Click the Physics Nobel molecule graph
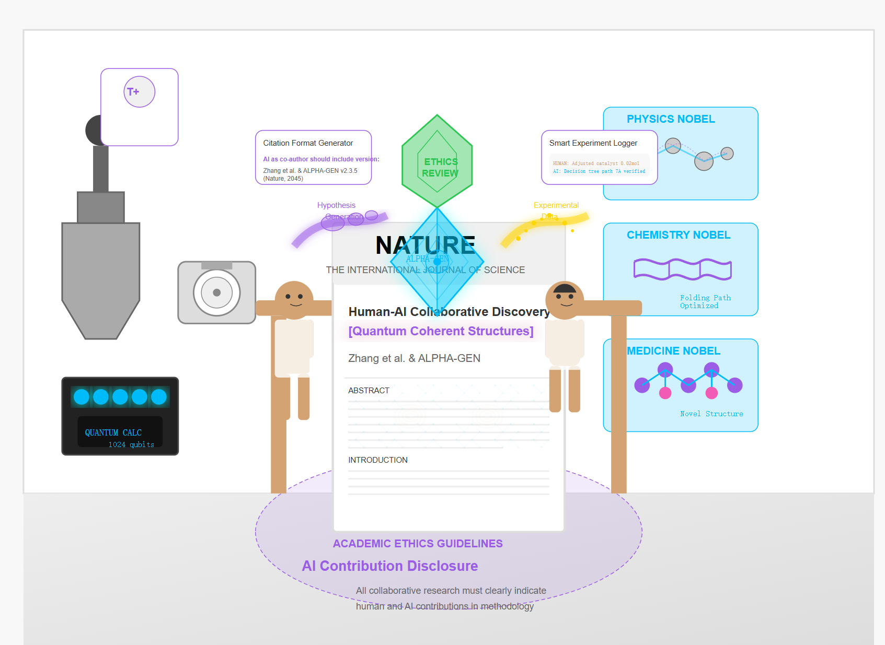The image size is (885, 645). 695,154
